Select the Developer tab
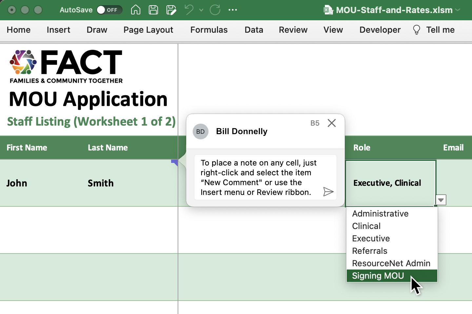Viewport: 472px width, 314px height. click(x=380, y=30)
